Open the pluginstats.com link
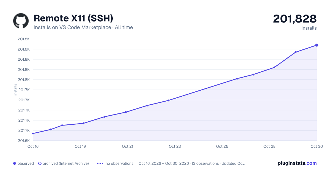Screen dimensions: 330x173 (297, 163)
